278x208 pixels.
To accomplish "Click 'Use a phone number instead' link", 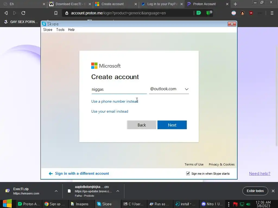I will point(115,101).
